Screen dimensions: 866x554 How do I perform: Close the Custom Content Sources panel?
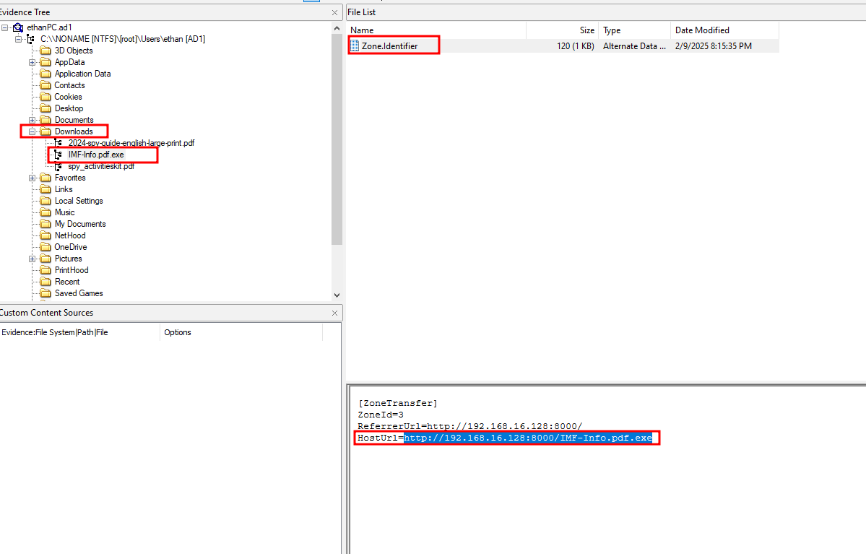click(x=334, y=313)
